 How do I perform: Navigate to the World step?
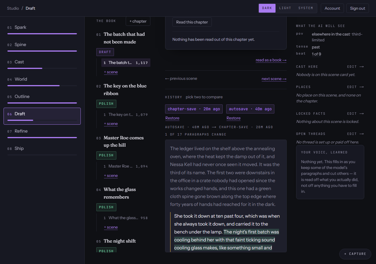point(42,82)
